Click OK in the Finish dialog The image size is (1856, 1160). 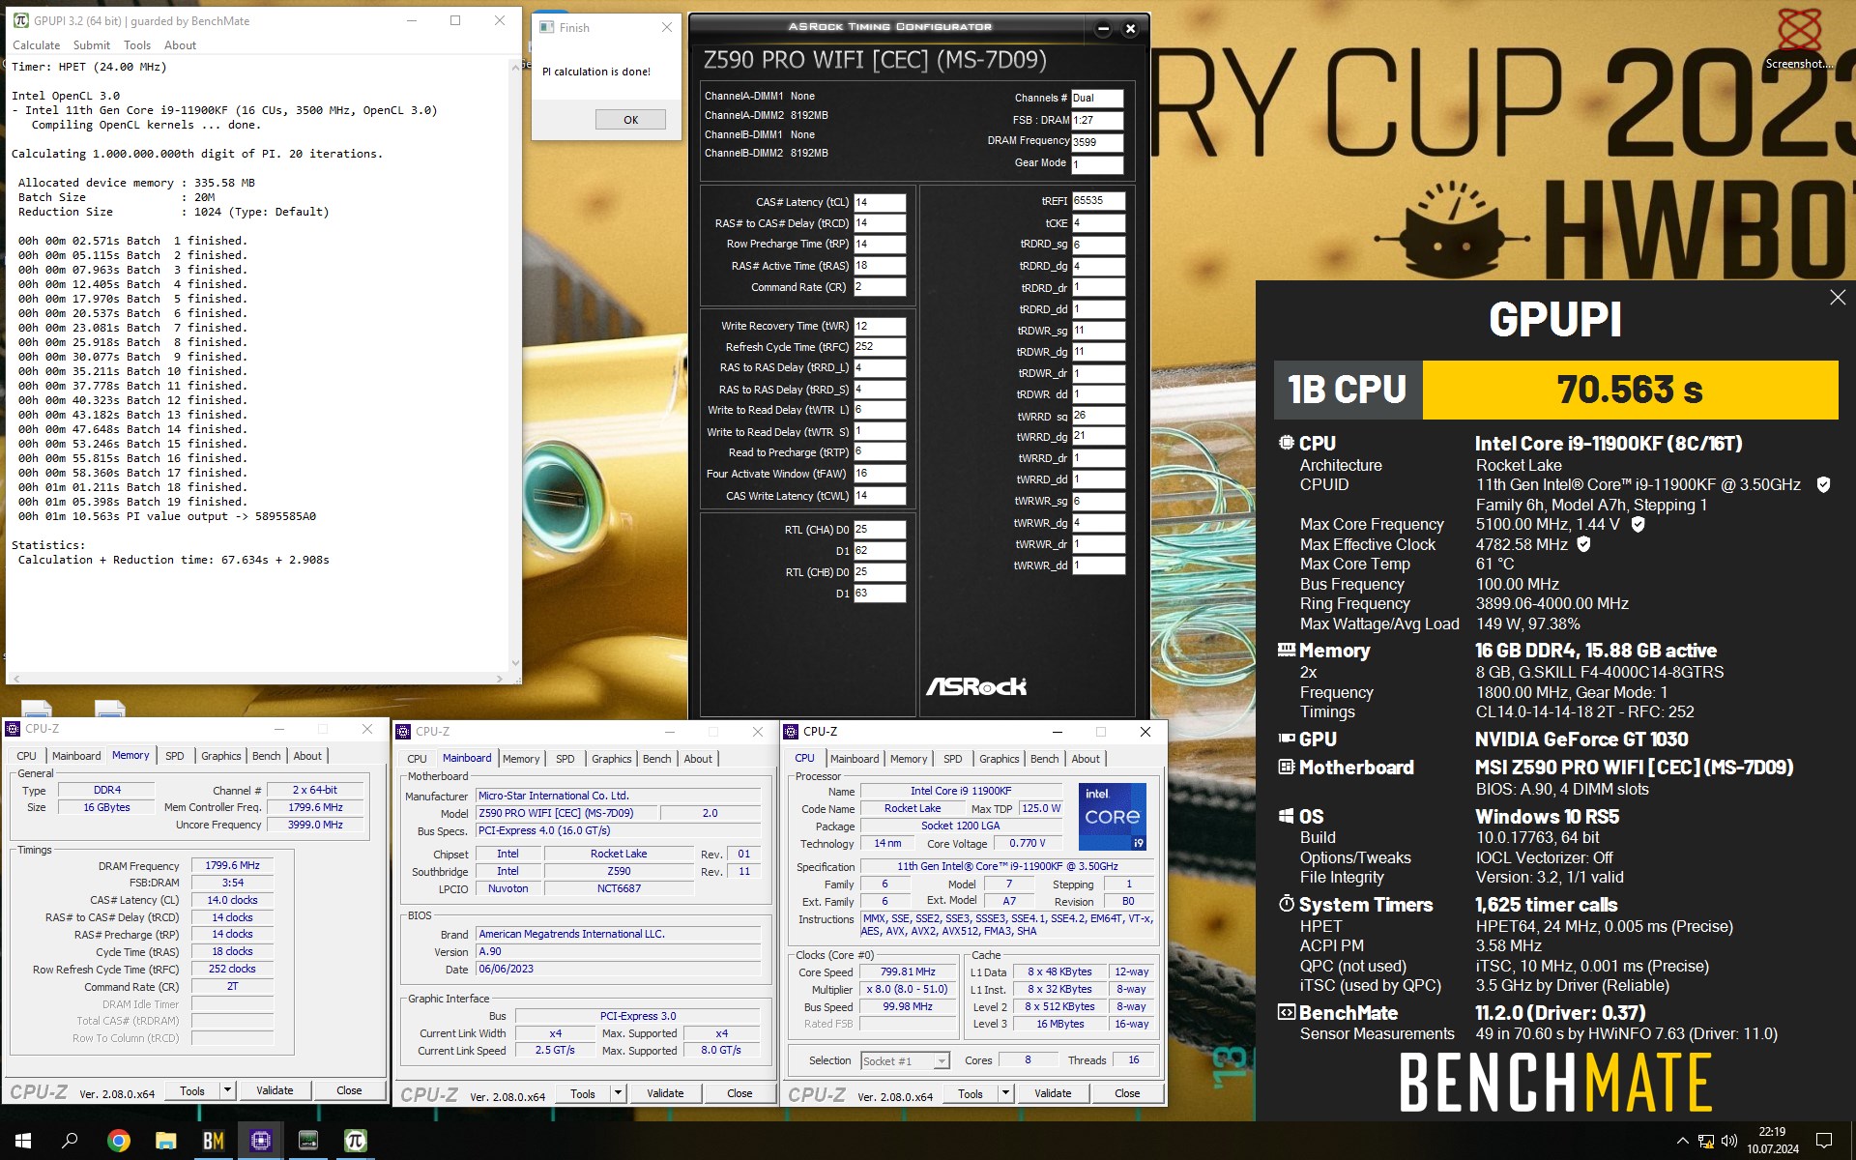(630, 120)
